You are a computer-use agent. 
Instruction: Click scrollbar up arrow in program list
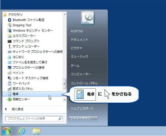(65, 14)
